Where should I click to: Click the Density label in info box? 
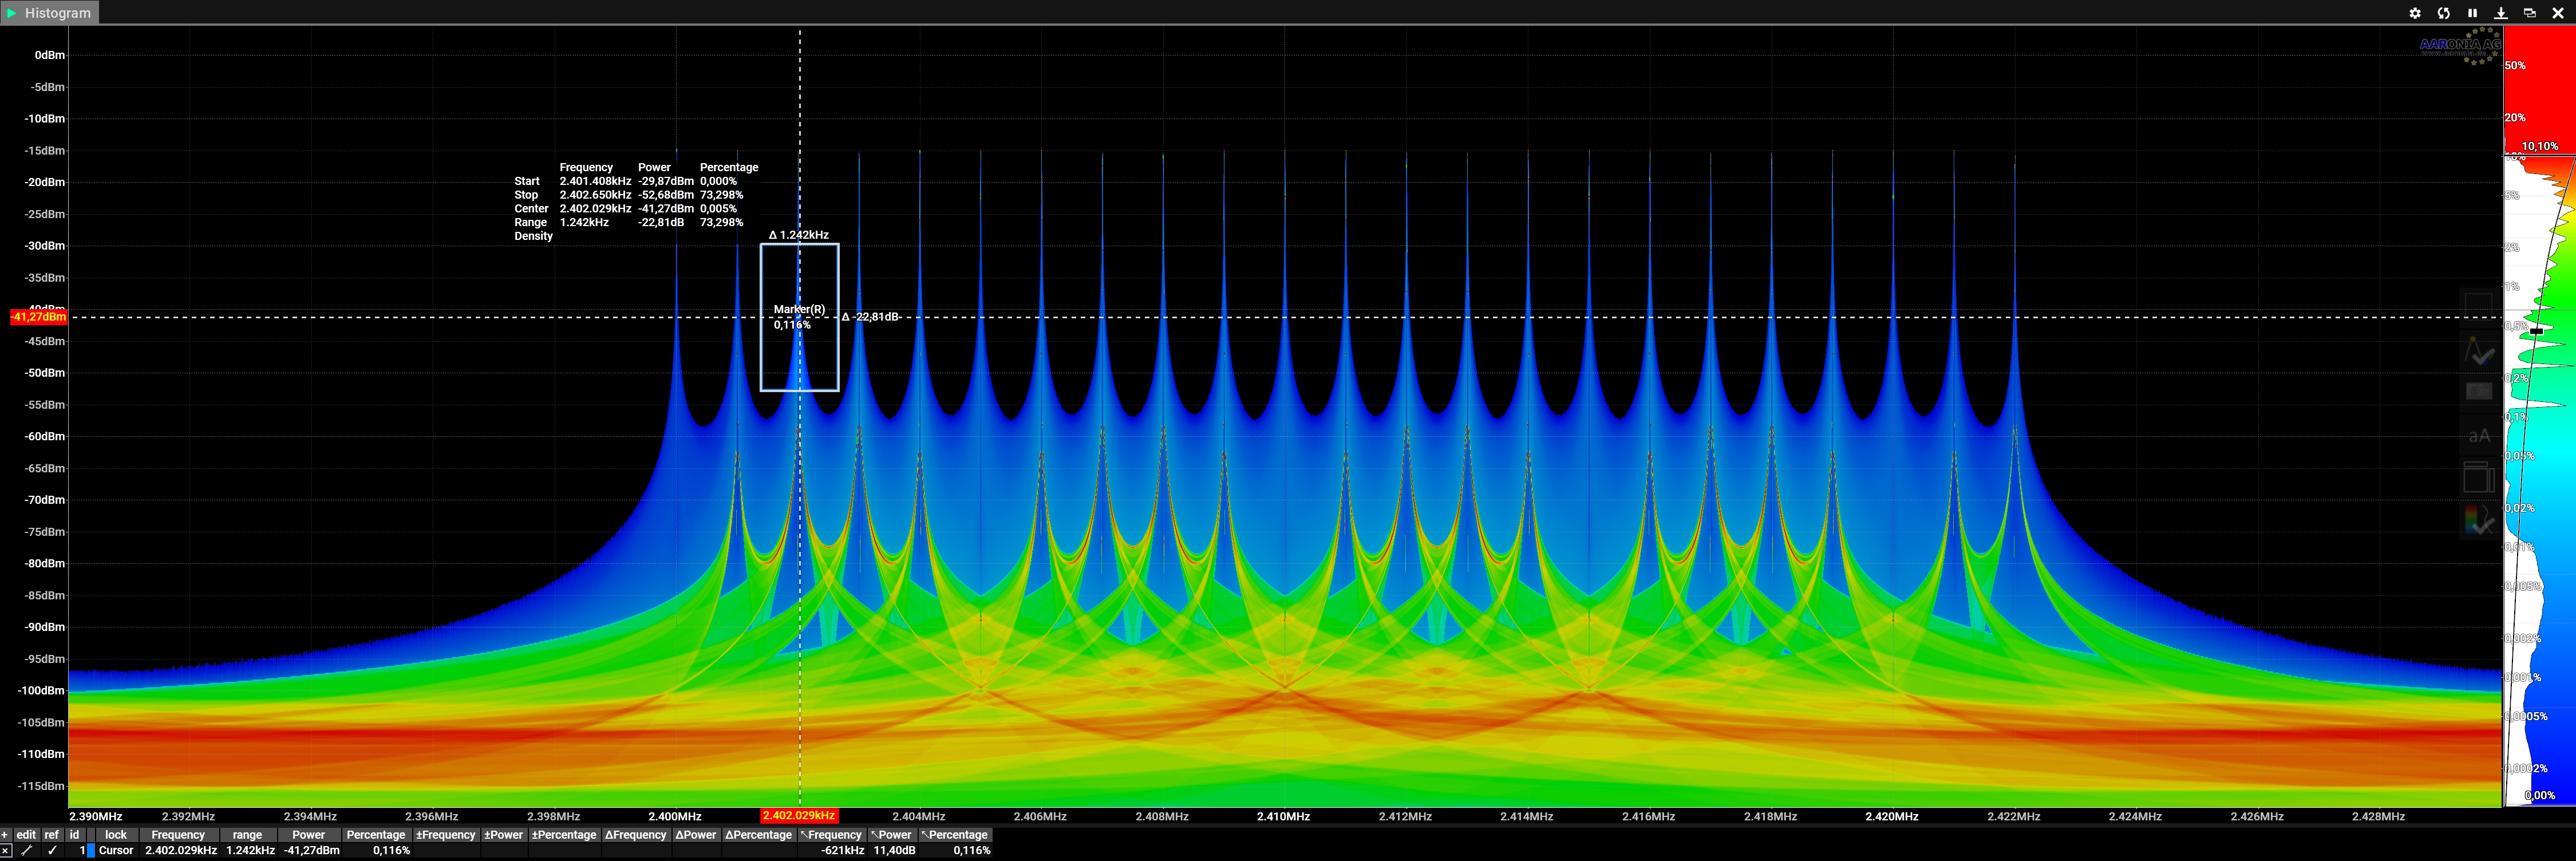click(533, 236)
